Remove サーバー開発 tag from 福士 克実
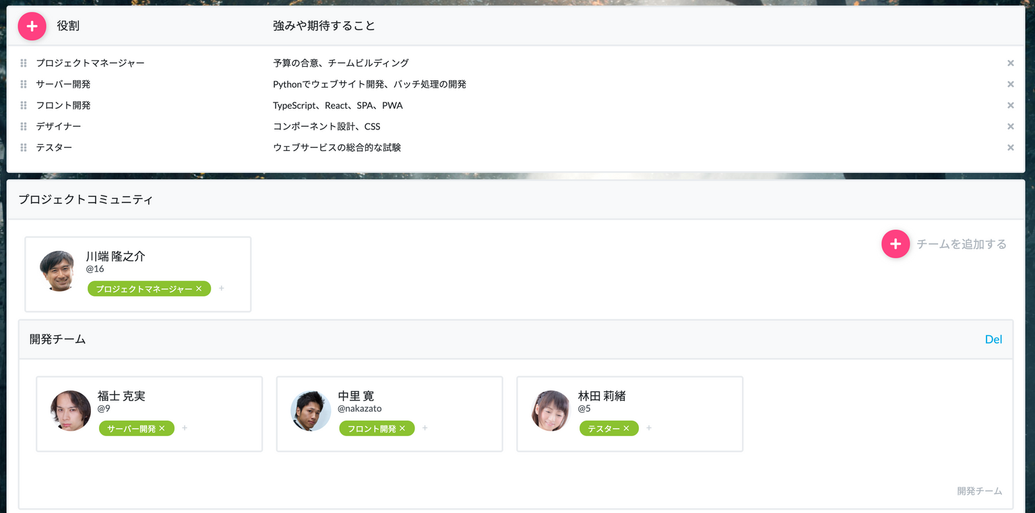The width and height of the screenshot is (1035, 513). click(x=162, y=429)
